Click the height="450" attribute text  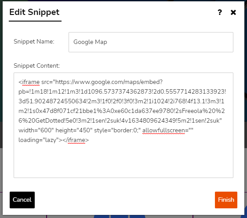(x=74, y=131)
